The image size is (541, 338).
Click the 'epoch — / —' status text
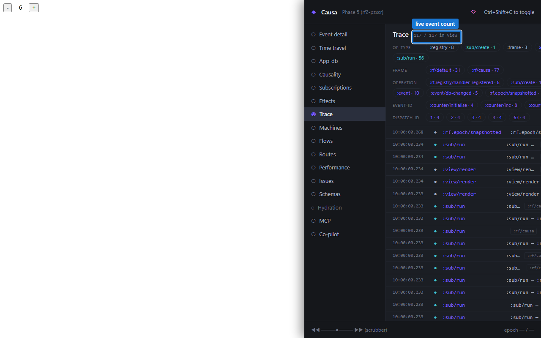(x=519, y=330)
